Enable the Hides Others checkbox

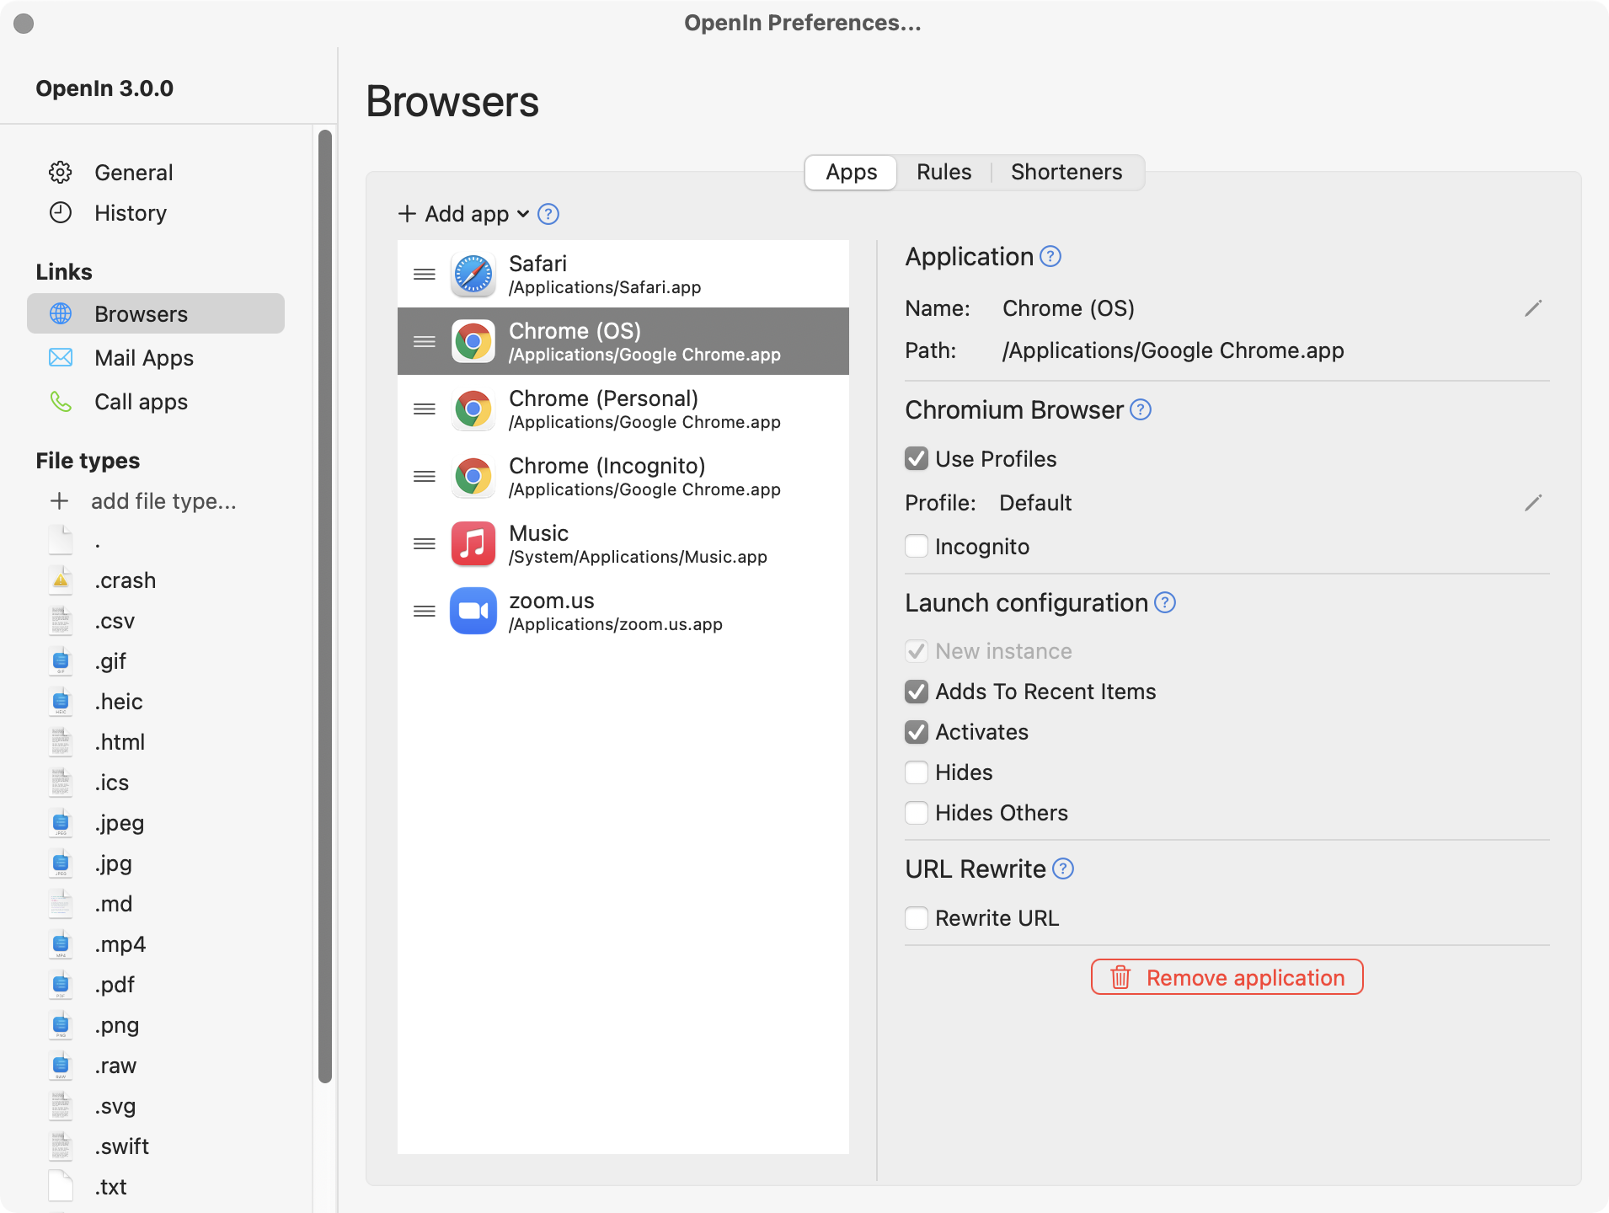click(917, 812)
